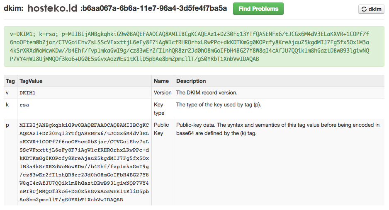Select the DKIM1 tag value
The image size is (389, 210).
28,93
